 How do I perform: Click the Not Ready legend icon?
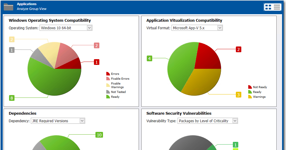tap(250, 87)
